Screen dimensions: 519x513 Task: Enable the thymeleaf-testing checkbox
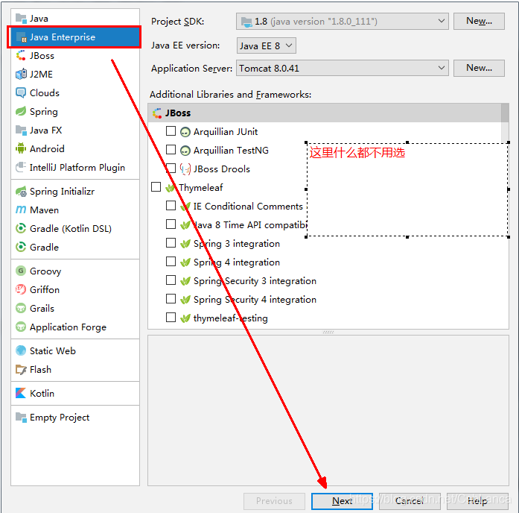click(x=171, y=318)
